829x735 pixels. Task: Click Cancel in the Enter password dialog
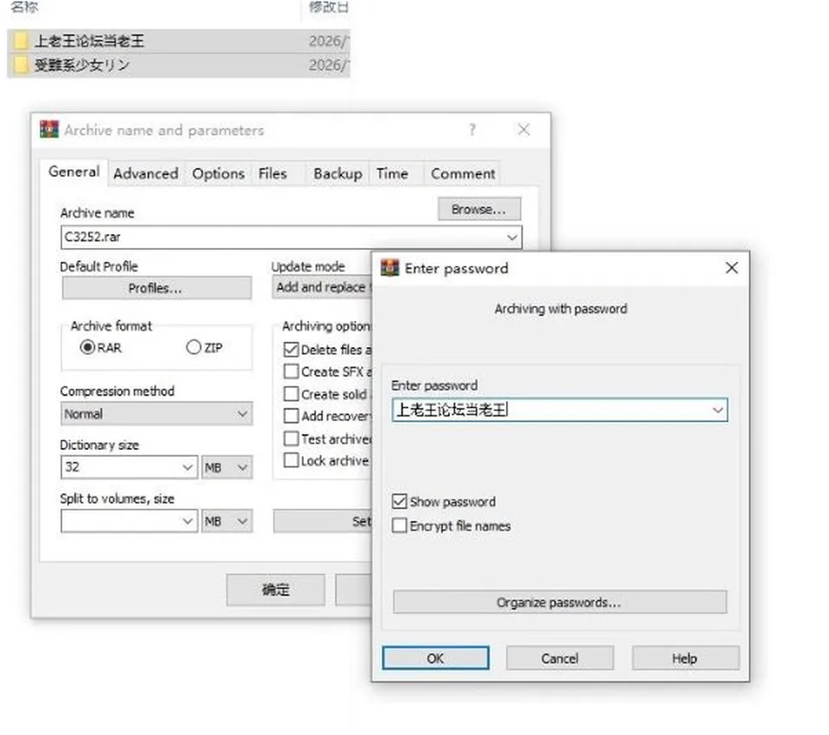(x=560, y=658)
